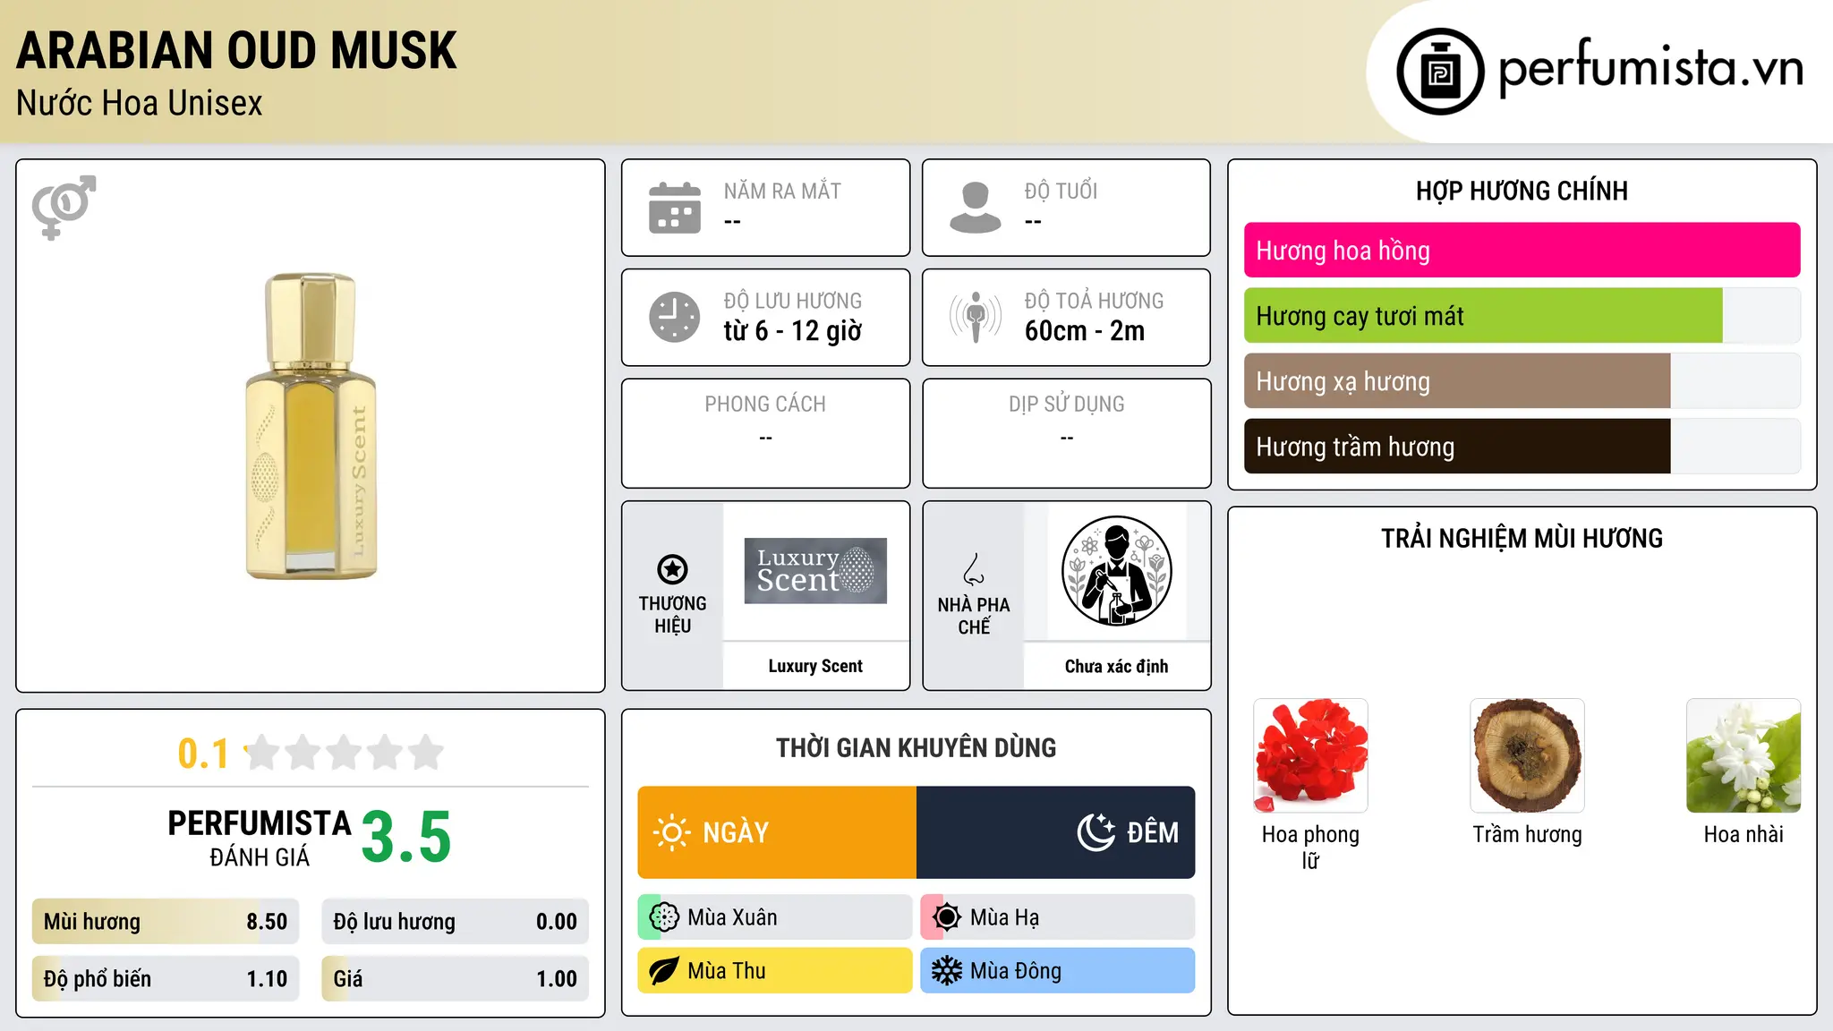Click the sun icon for Mùa Hạ

pyautogui.click(x=946, y=917)
